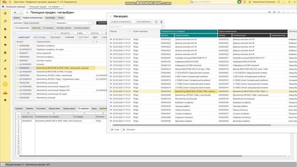
Task: Open the Сопоставление dropdown button
Action: (144, 22)
